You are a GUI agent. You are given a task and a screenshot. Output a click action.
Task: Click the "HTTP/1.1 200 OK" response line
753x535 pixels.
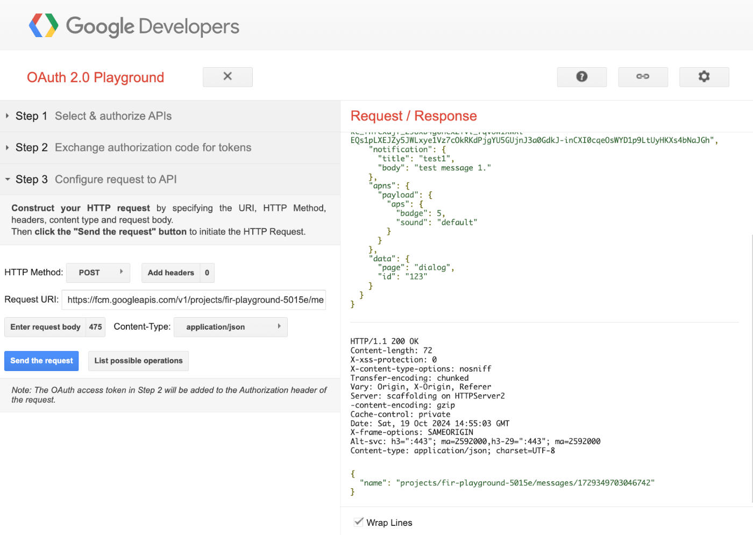[x=384, y=341]
